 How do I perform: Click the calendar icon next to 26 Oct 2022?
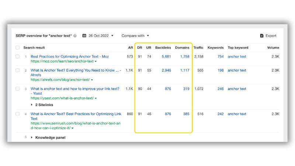[x=84, y=35]
